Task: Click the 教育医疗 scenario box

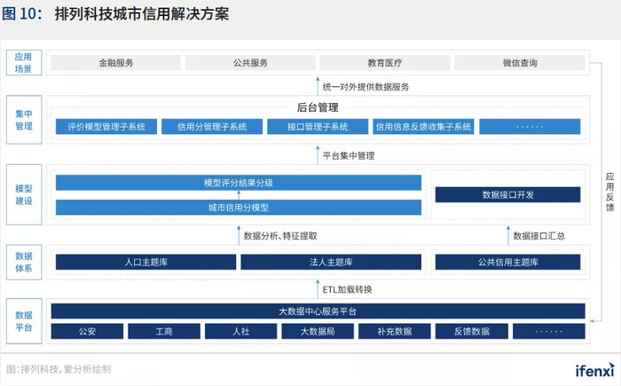Action: point(385,63)
